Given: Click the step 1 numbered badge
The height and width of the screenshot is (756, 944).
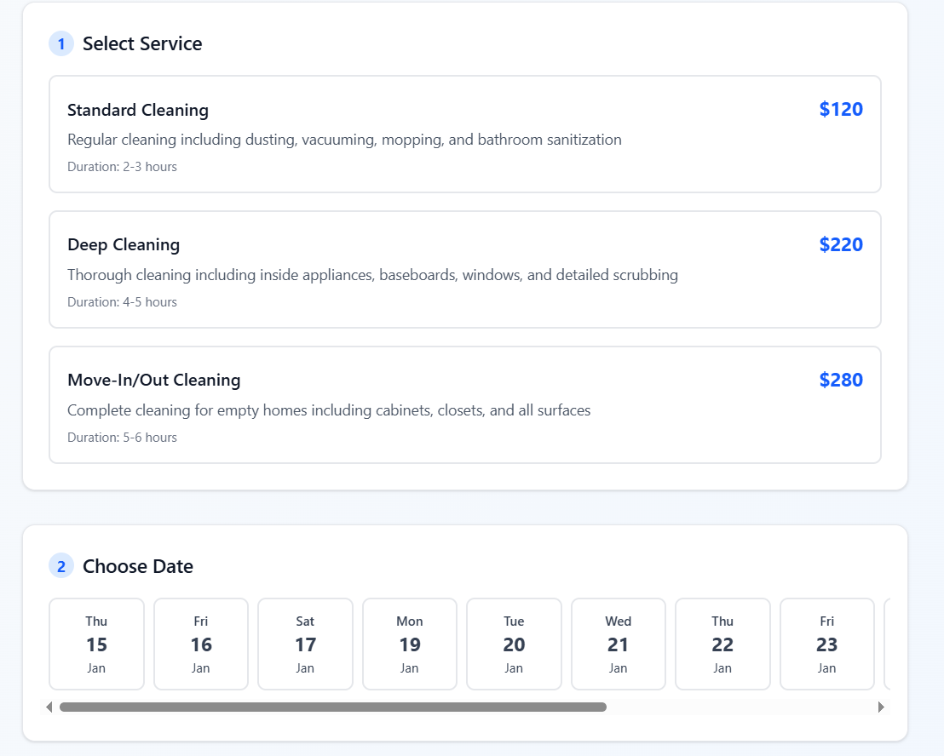Looking at the screenshot, I should (60, 43).
